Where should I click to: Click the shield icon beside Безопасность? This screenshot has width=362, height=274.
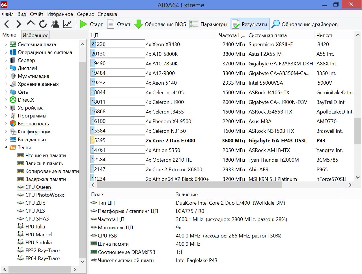point(13,124)
